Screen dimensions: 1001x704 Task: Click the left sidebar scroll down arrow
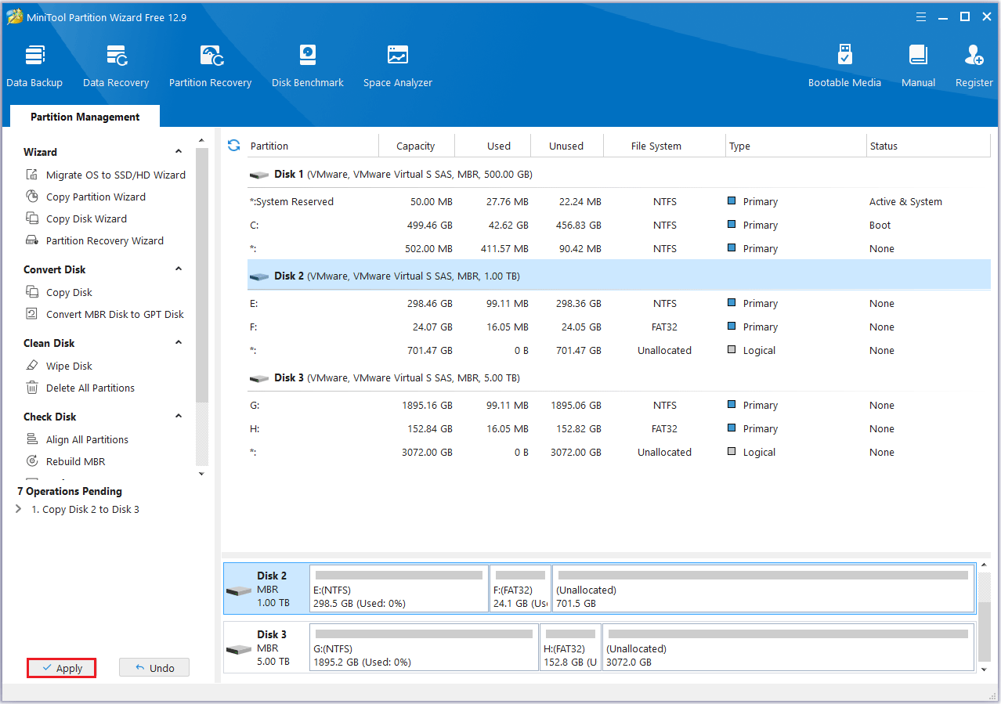201,474
